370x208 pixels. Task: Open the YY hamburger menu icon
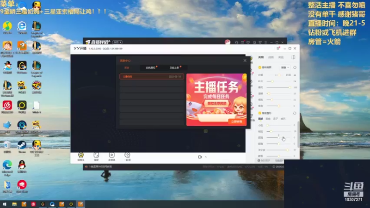tap(278, 49)
